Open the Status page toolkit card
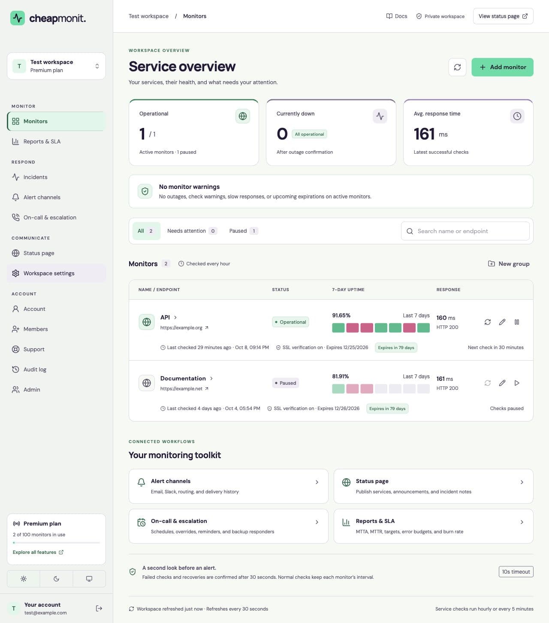This screenshot has height=623, width=549. [x=434, y=486]
